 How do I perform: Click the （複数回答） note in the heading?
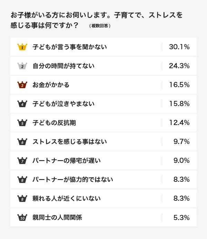(100, 26)
